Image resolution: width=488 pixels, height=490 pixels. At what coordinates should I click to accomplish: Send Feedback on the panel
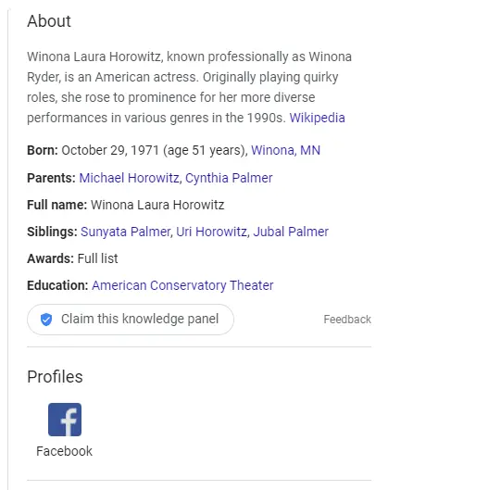[347, 320]
